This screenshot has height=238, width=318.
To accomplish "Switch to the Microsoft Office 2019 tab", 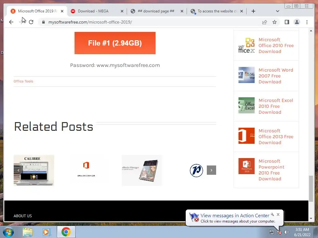I will 37,11.
